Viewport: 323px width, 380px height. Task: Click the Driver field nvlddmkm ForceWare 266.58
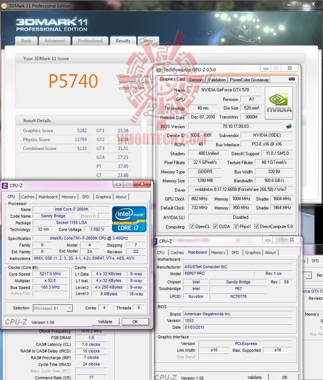click(x=240, y=190)
